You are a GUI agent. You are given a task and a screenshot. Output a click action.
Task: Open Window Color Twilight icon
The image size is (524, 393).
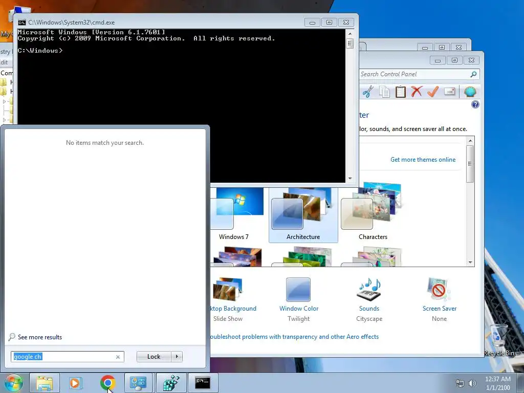(298, 290)
